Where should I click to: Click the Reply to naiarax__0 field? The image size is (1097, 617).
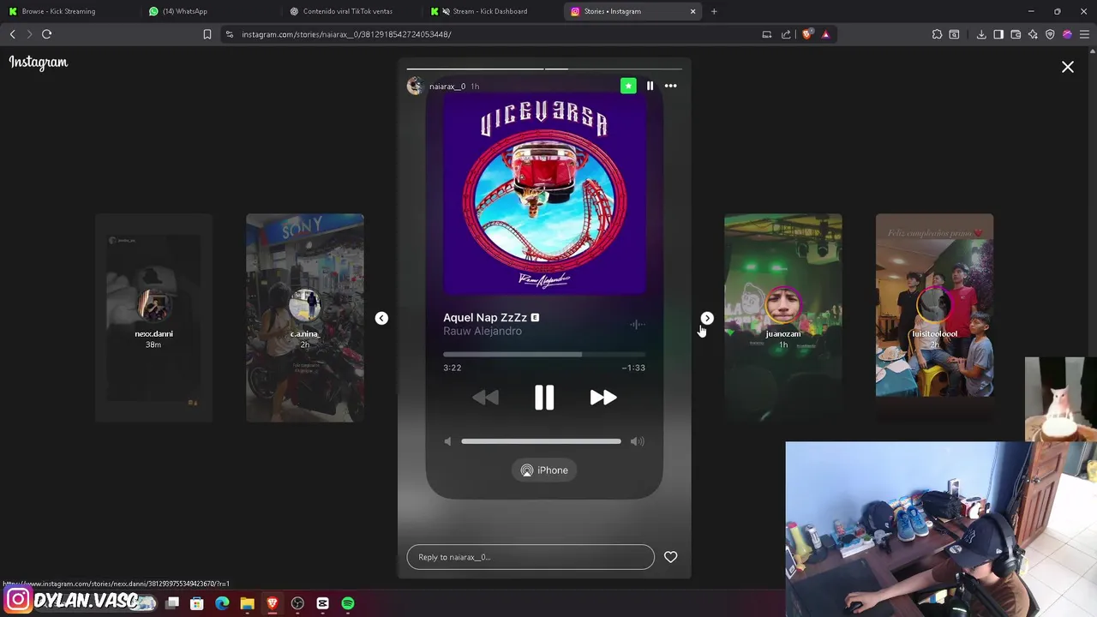[x=531, y=557]
